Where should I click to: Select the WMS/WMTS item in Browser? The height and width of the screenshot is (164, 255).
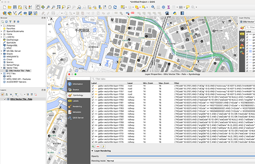click(12, 57)
